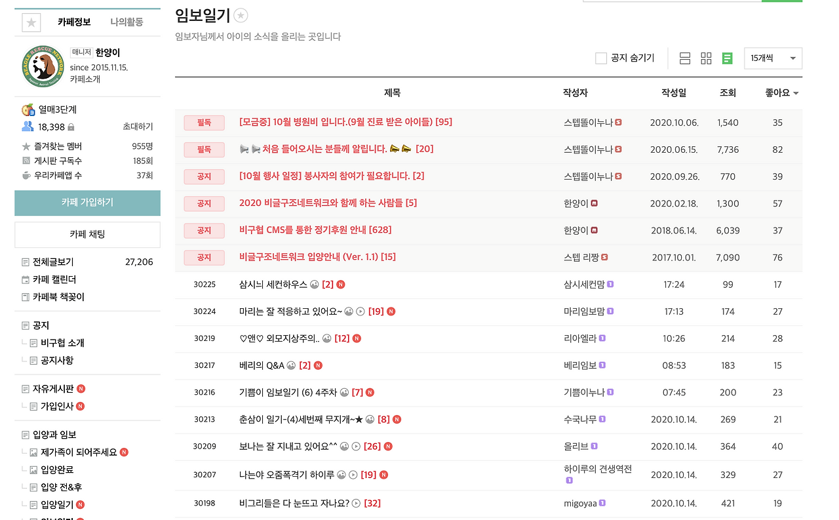Click the video play icon on post 30224
This screenshot has height=520, width=839.
click(x=361, y=311)
